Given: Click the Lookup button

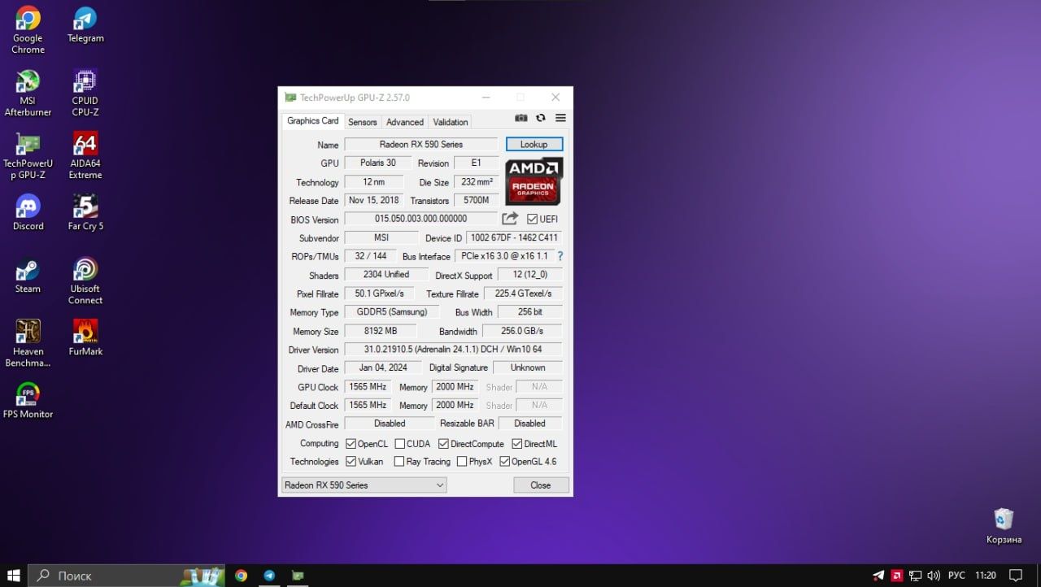Looking at the screenshot, I should (534, 144).
